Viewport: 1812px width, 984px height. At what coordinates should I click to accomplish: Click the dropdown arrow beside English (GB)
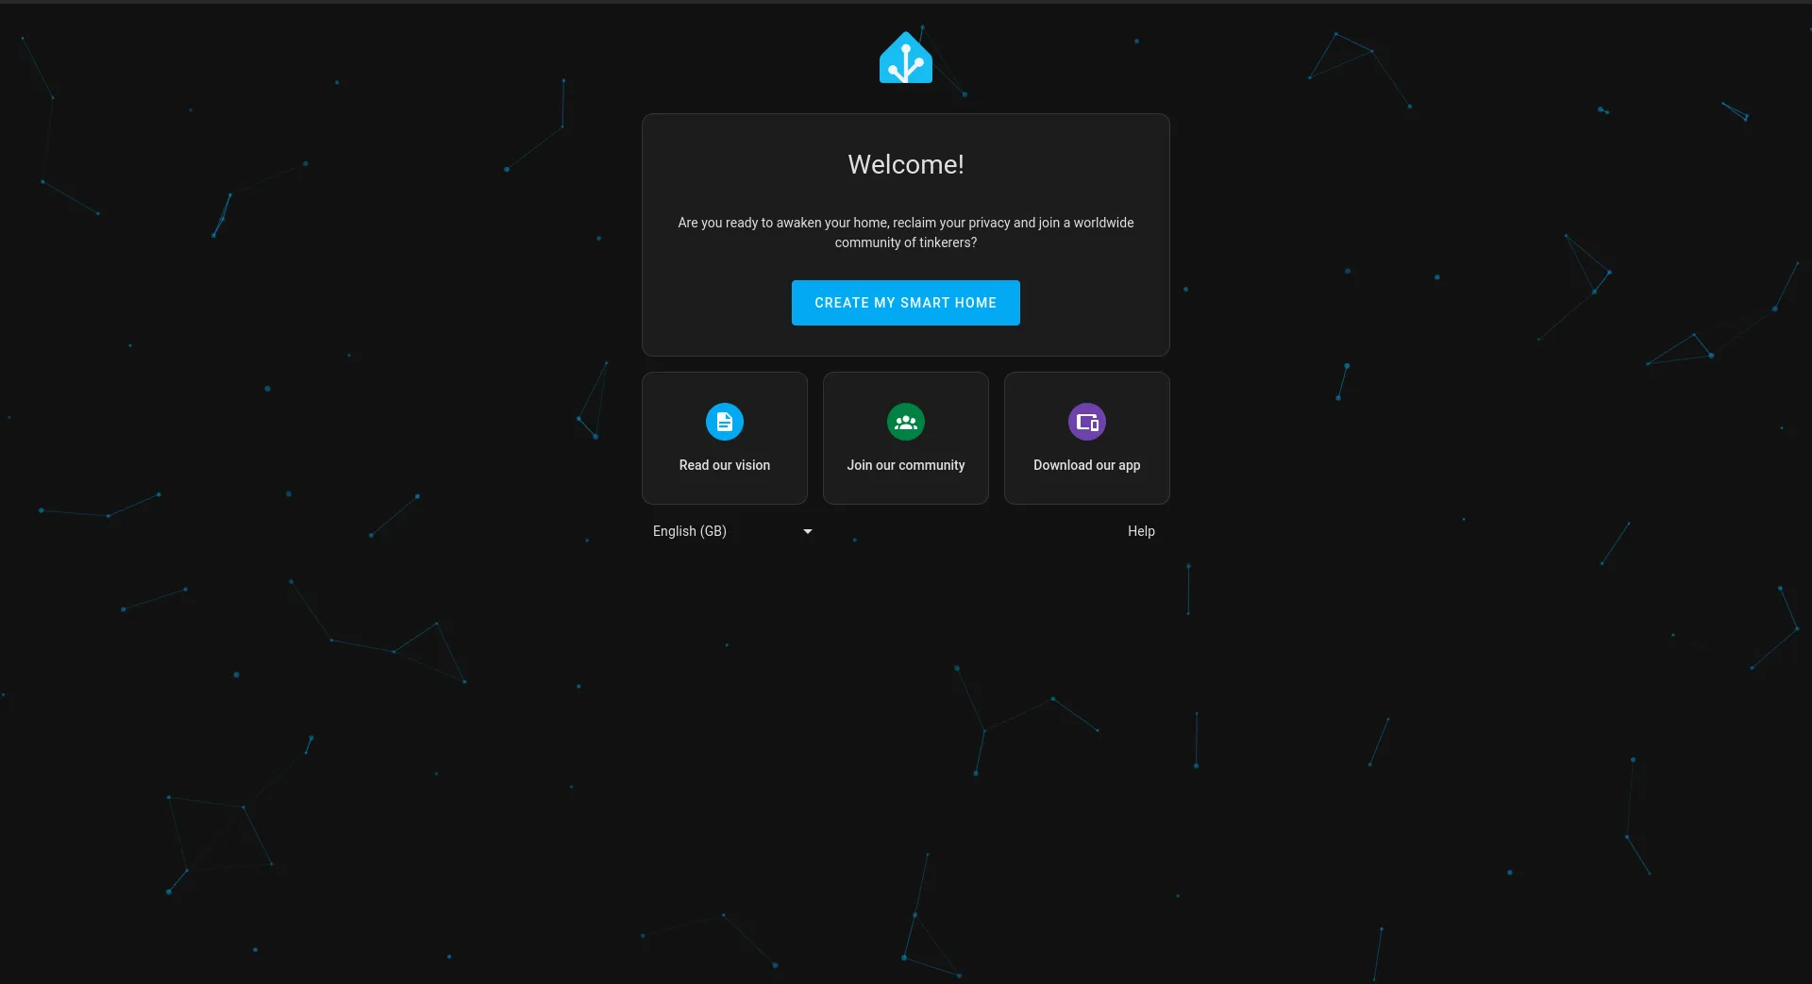pos(807,531)
